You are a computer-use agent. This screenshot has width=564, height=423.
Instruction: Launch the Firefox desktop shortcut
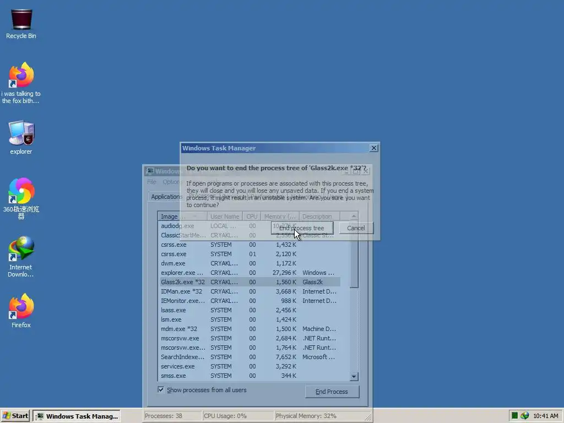tap(21, 311)
